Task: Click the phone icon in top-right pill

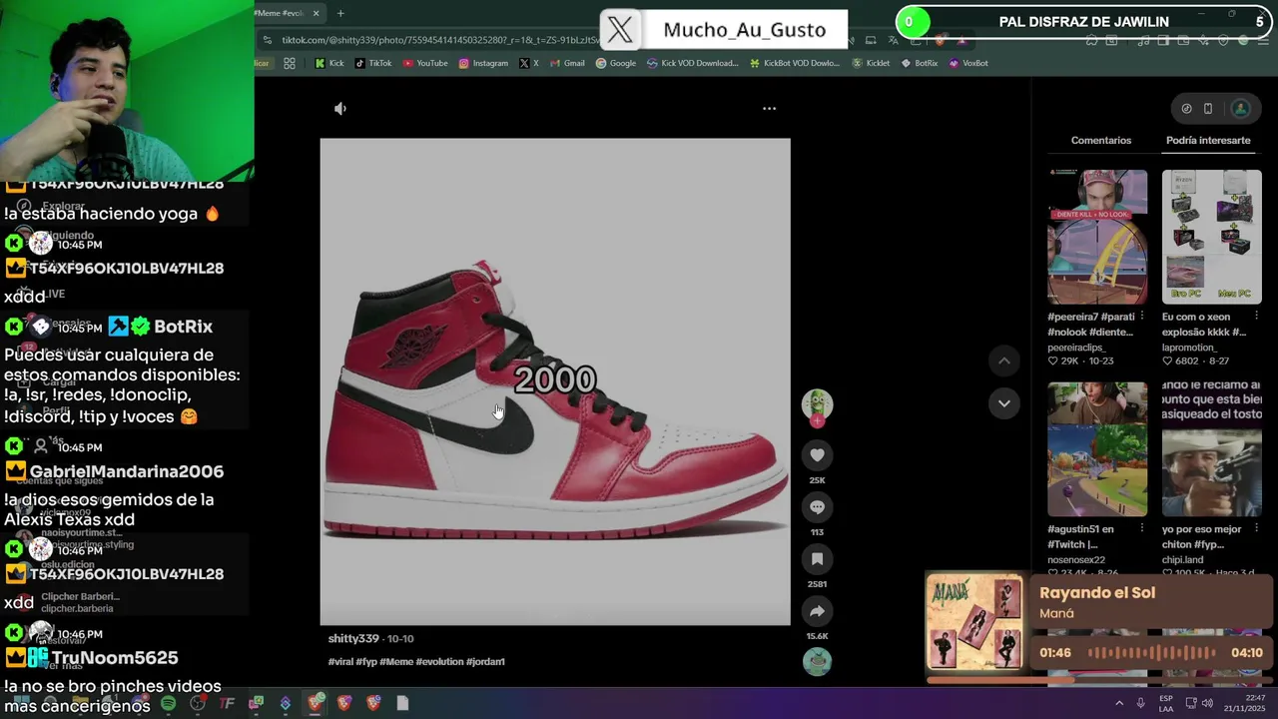Action: (x=1207, y=109)
